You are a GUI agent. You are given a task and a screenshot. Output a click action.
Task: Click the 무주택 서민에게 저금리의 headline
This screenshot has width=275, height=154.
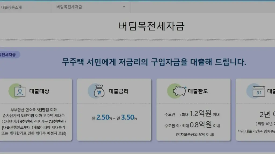[154, 62]
